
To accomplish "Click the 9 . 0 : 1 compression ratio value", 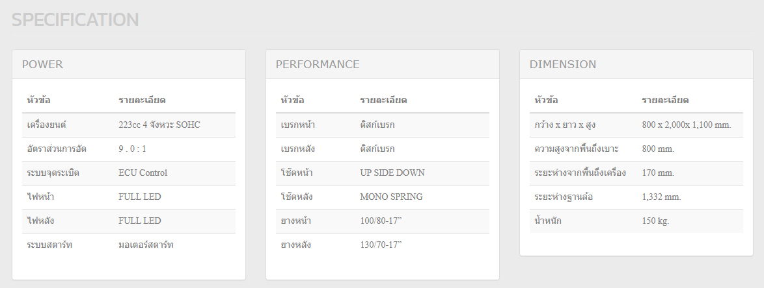I will pos(132,149).
